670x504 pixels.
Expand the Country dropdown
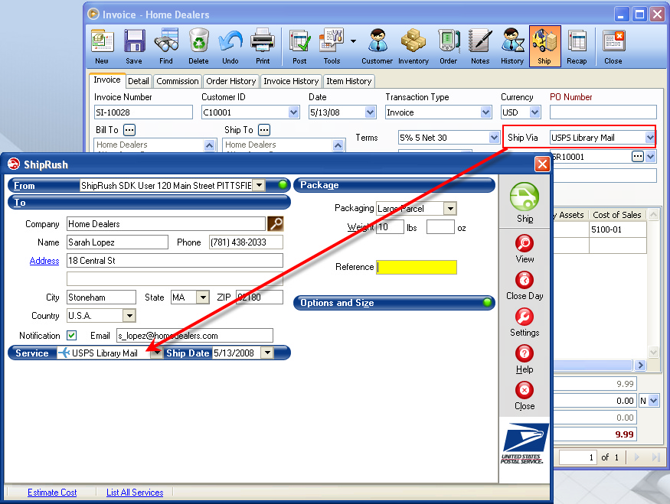129,316
